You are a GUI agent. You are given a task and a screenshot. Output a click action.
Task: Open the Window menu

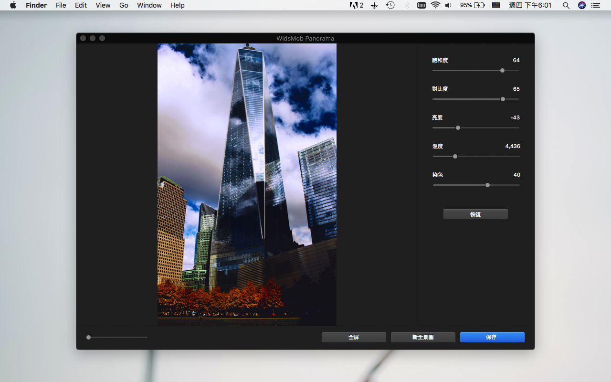click(x=149, y=5)
